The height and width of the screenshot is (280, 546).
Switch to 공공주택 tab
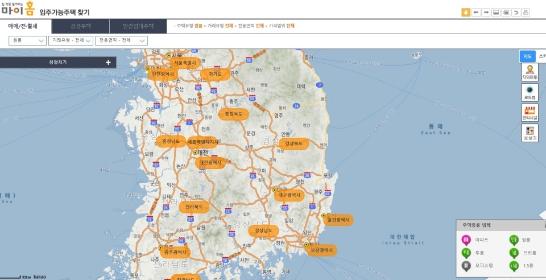(80, 26)
